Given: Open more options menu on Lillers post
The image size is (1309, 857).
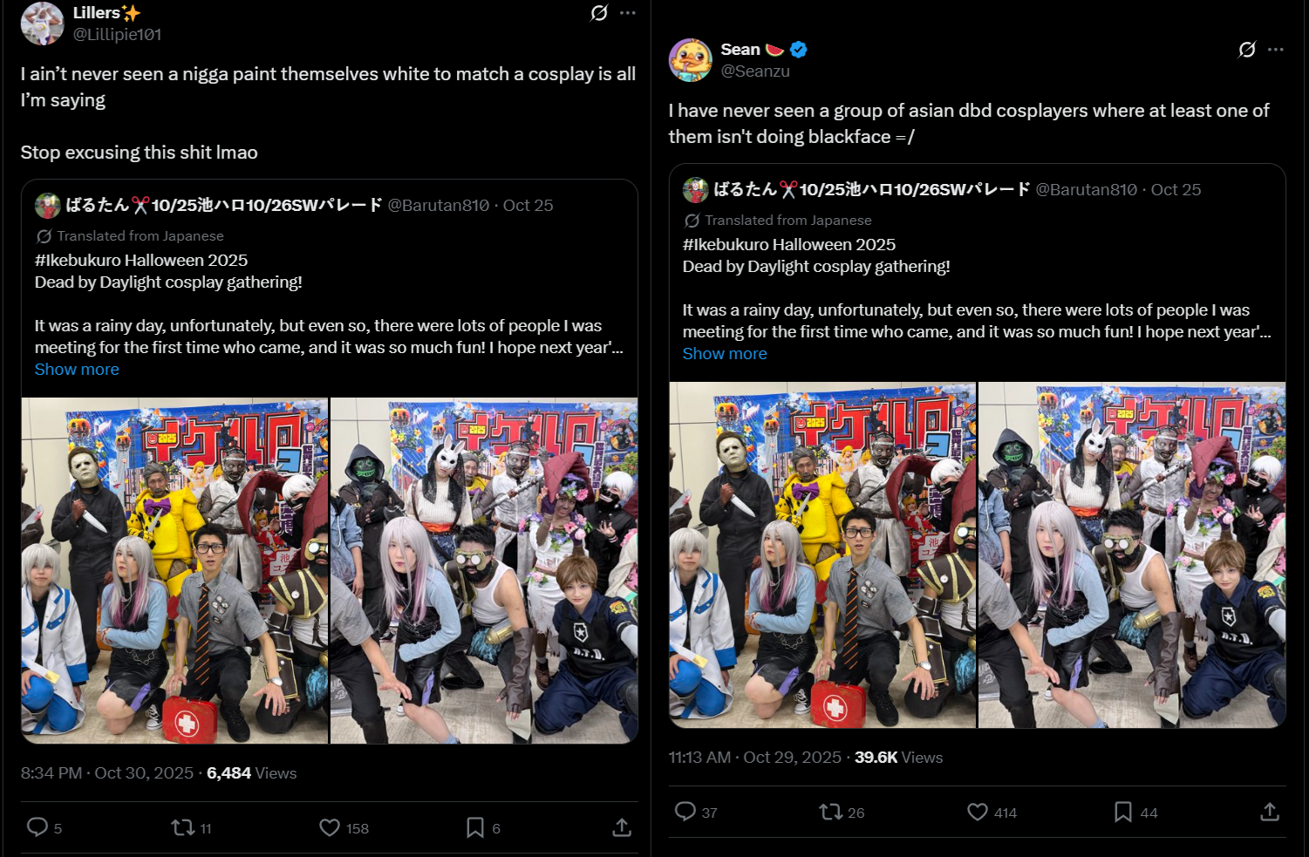Looking at the screenshot, I should 628,13.
